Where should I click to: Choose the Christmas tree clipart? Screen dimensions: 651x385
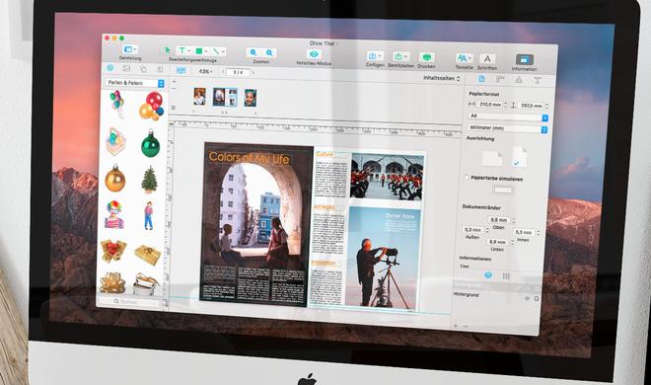click(149, 180)
